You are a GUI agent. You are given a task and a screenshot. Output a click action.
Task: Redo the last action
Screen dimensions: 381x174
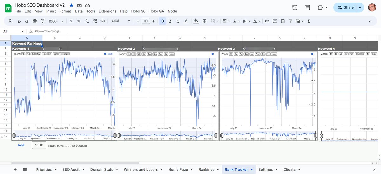click(x=27, y=21)
